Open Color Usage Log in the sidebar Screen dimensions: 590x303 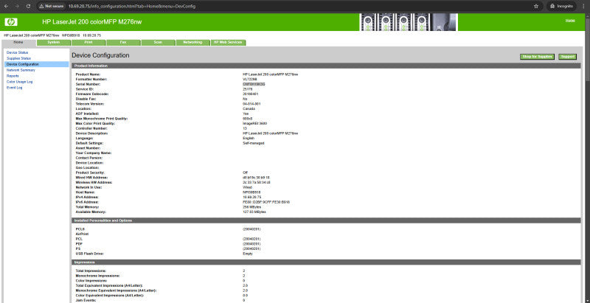point(20,82)
